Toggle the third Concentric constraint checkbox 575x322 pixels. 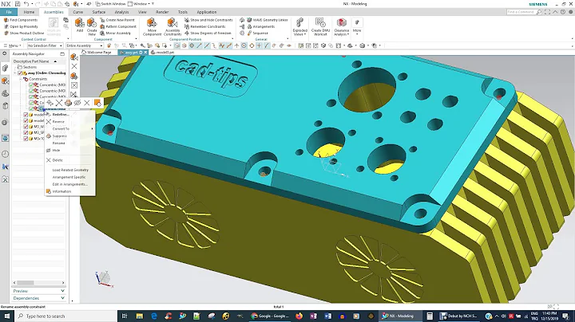point(31,96)
